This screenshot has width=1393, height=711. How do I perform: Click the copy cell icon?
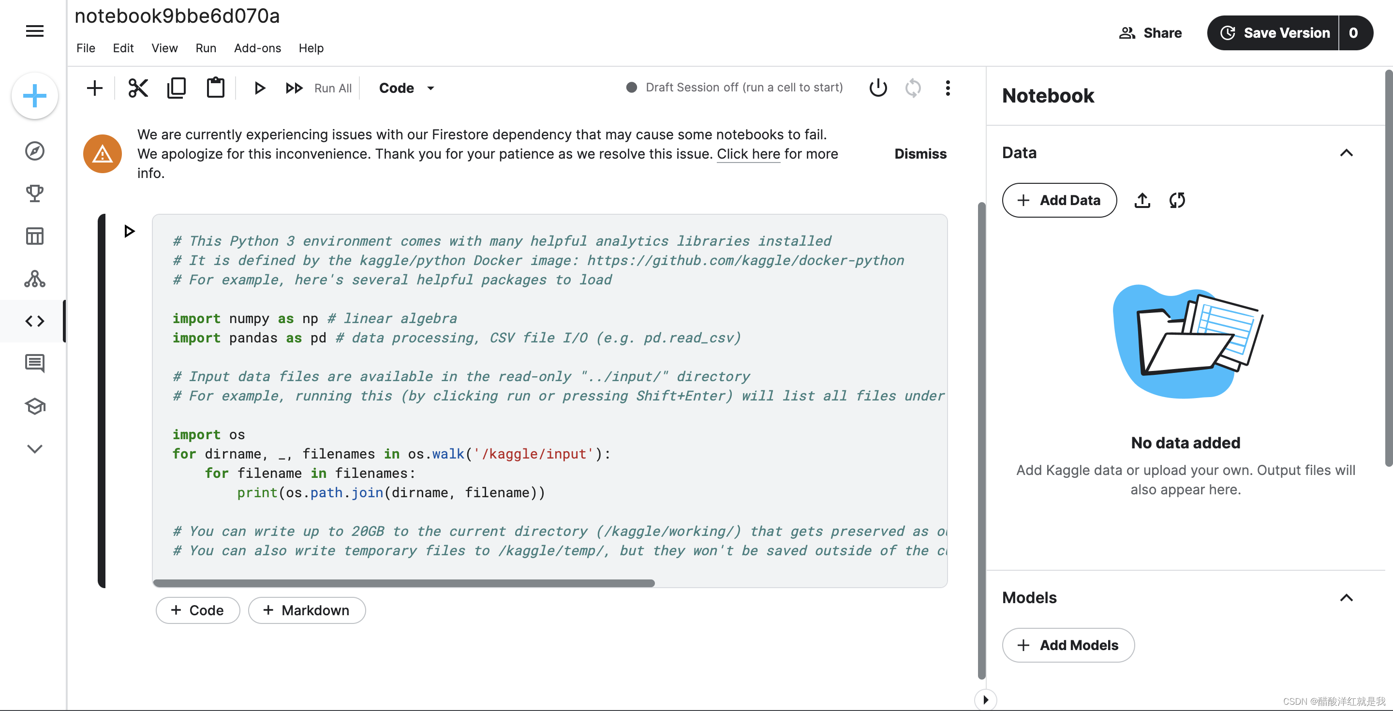(x=176, y=88)
